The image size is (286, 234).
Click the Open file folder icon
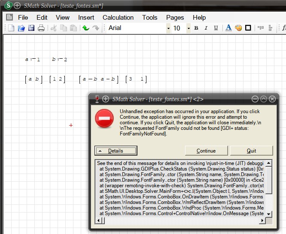click(x=21, y=28)
